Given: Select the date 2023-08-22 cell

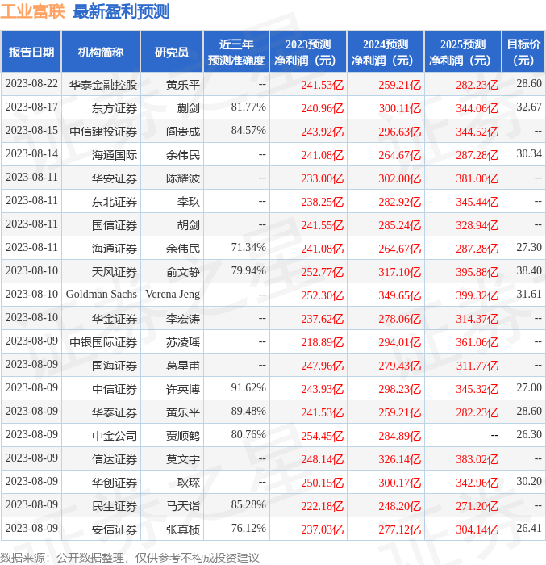Looking at the screenshot, I should (31, 84).
